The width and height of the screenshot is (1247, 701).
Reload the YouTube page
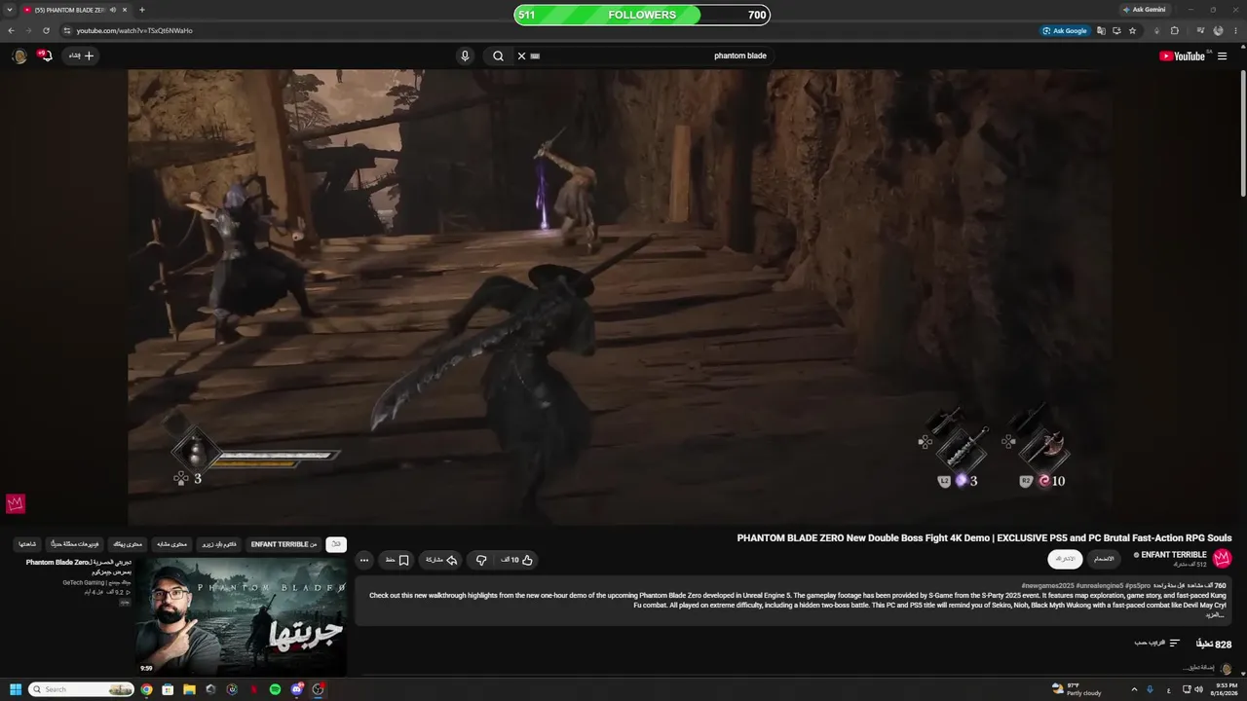(46, 30)
